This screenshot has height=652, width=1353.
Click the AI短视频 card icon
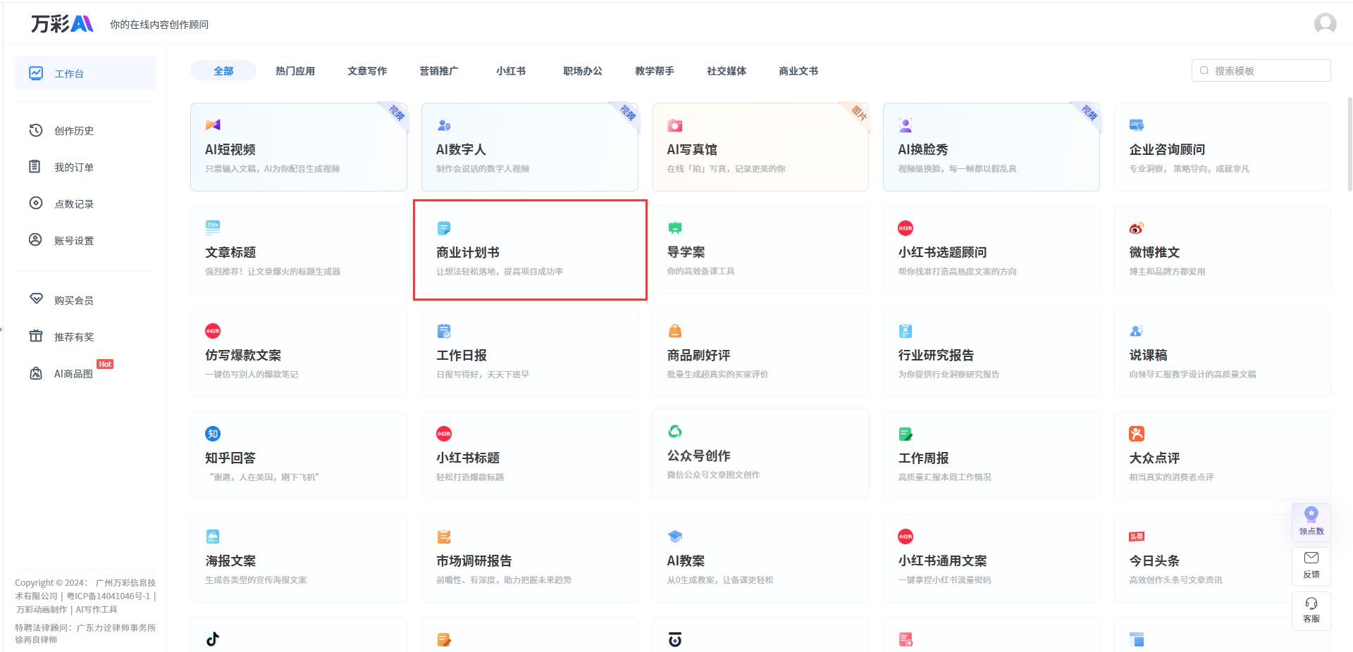click(x=213, y=125)
